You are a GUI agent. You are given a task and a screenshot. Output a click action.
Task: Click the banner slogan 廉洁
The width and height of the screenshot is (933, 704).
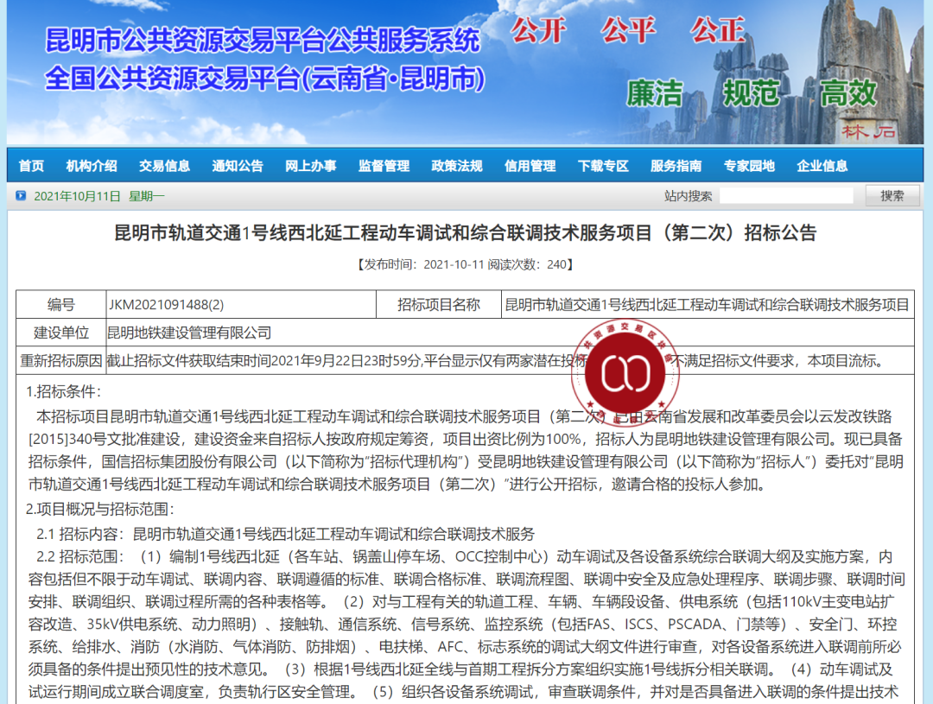(x=655, y=93)
